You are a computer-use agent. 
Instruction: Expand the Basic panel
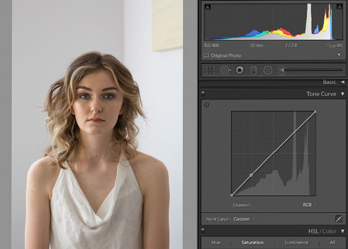pos(342,82)
